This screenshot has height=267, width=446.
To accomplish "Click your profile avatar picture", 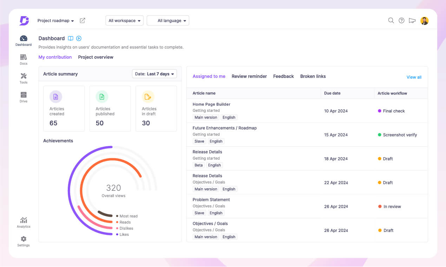I will coord(425,20).
